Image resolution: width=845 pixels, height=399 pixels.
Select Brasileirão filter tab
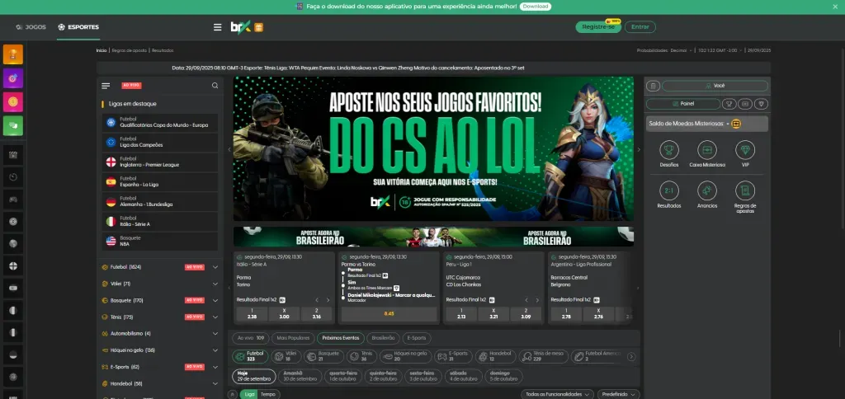point(383,338)
